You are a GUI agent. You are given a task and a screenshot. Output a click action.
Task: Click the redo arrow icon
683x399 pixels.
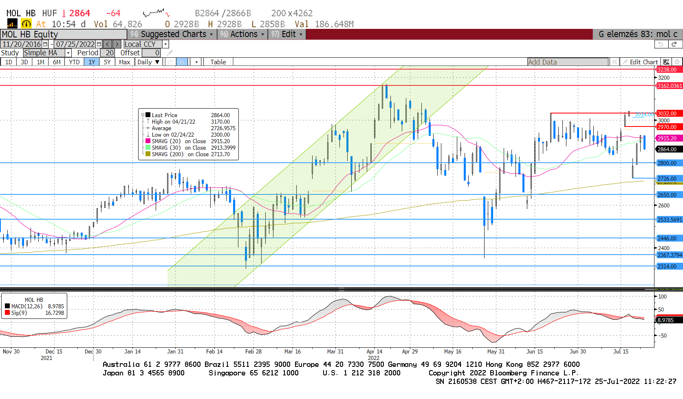674,44
